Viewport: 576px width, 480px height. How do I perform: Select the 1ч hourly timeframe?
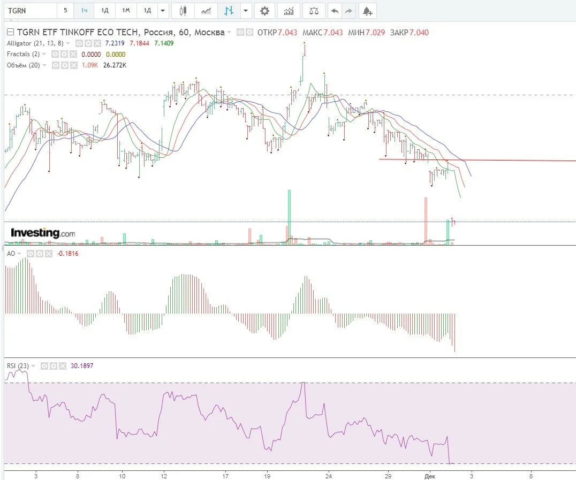[84, 11]
